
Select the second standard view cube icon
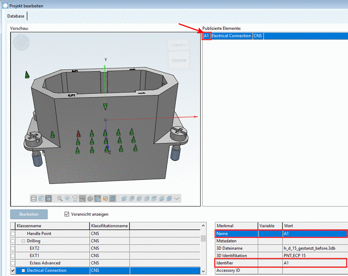[x=132, y=199]
